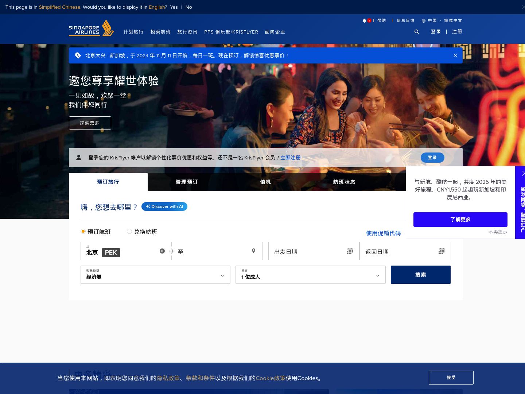Open the return date calendar icon
This screenshot has height=394, width=525.
tap(442, 251)
